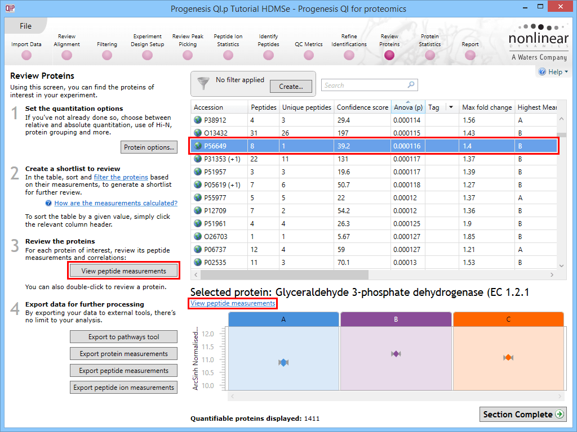Click View peptide measurements link under selected protein
Image resolution: width=577 pixels, height=432 pixels.
tap(233, 303)
